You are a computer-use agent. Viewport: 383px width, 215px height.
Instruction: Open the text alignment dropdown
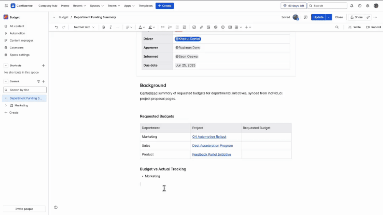click(x=129, y=27)
